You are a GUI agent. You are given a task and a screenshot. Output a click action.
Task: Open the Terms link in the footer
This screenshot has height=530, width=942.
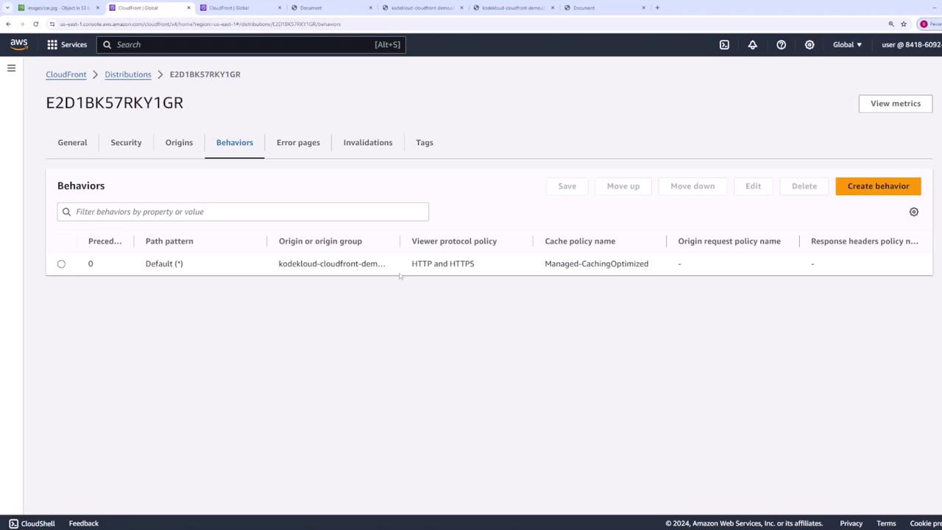coord(886,523)
